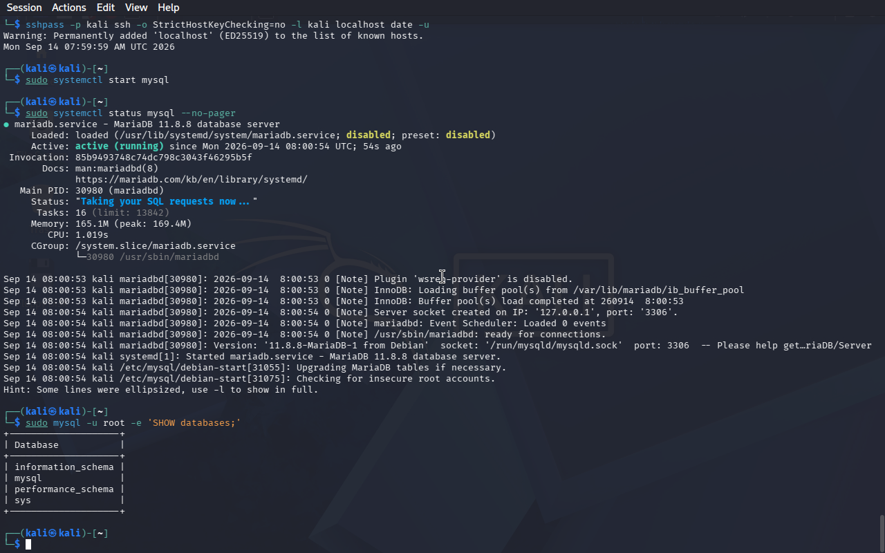The width and height of the screenshot is (885, 553).
Task: Click the man:mariadbd(8) docs reference
Action: [117, 168]
